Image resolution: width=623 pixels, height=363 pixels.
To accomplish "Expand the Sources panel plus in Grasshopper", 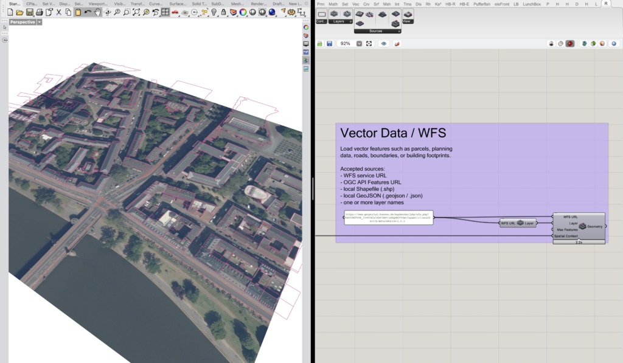I will [399, 31].
